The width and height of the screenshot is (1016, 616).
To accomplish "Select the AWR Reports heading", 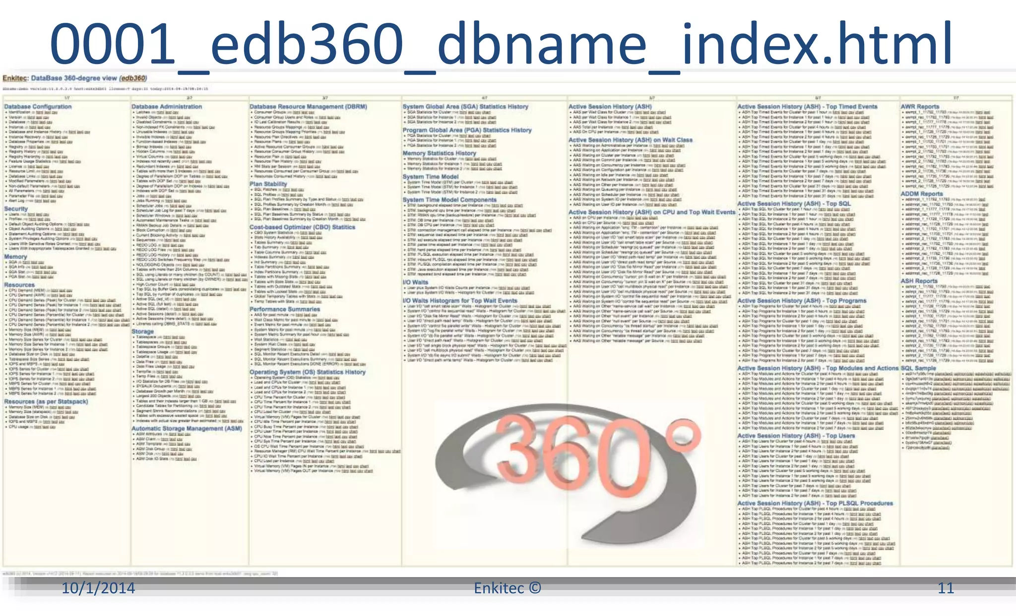I will [x=920, y=106].
